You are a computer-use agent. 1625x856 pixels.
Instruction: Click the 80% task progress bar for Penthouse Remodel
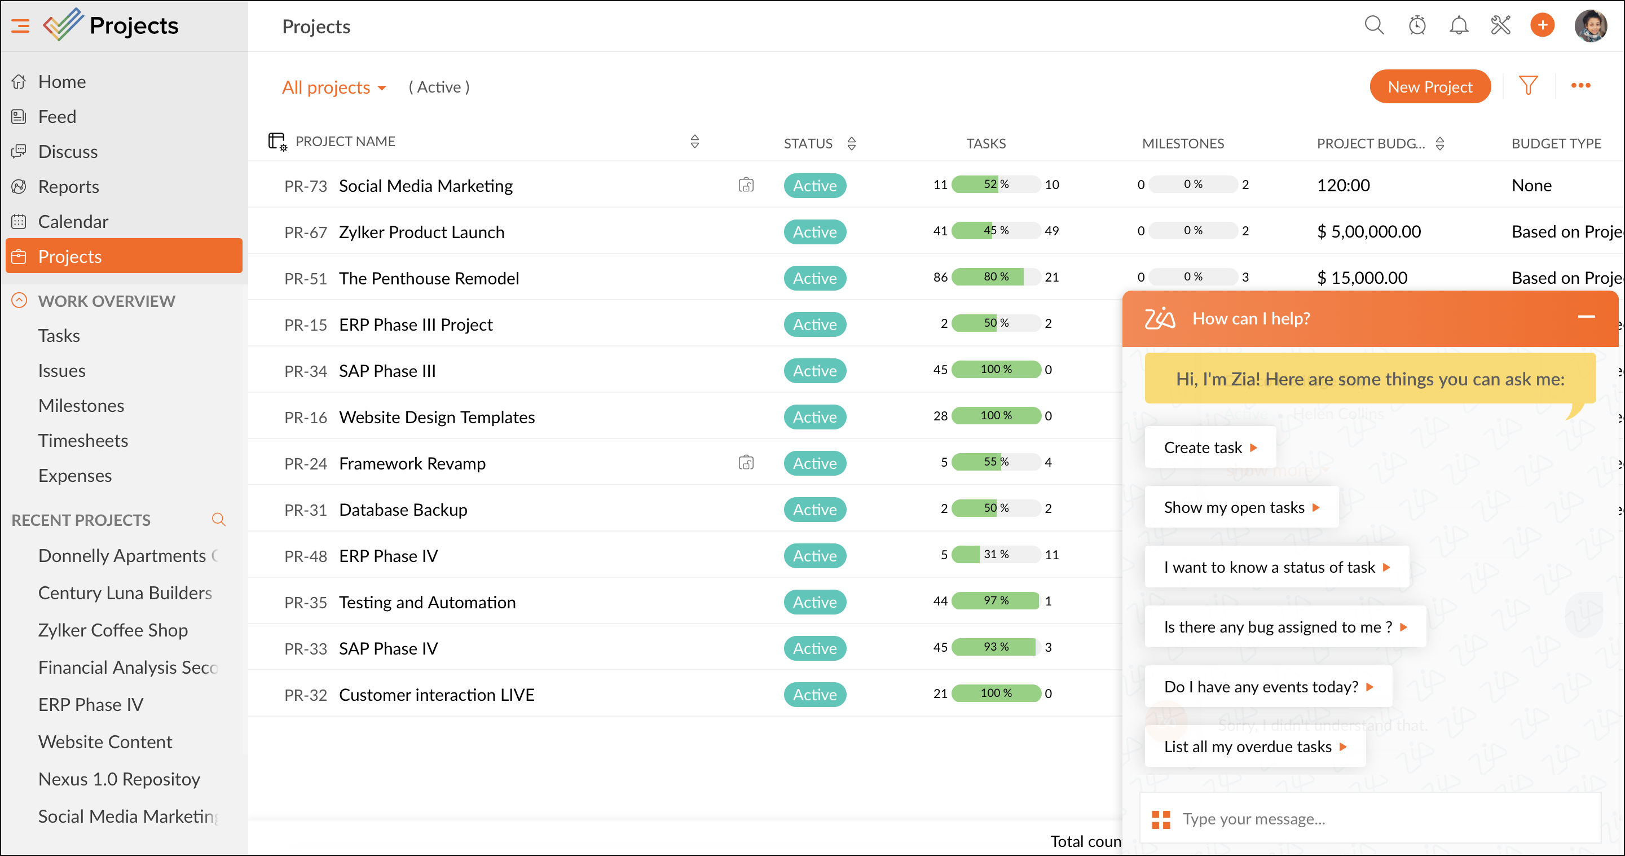coord(996,277)
